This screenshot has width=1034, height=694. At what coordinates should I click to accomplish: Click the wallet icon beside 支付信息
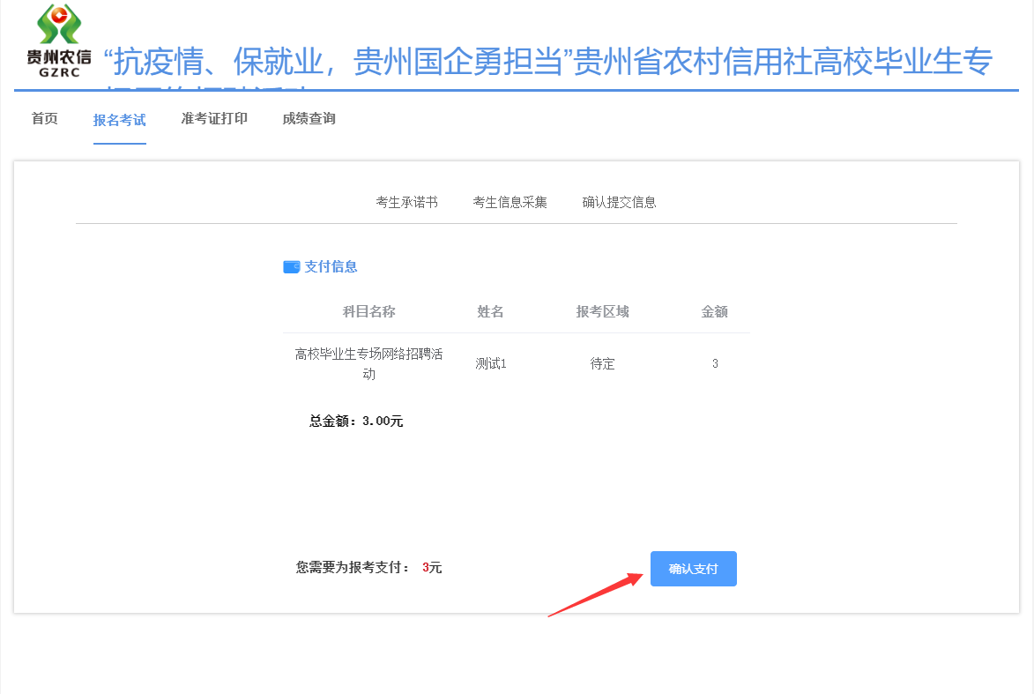click(x=291, y=267)
